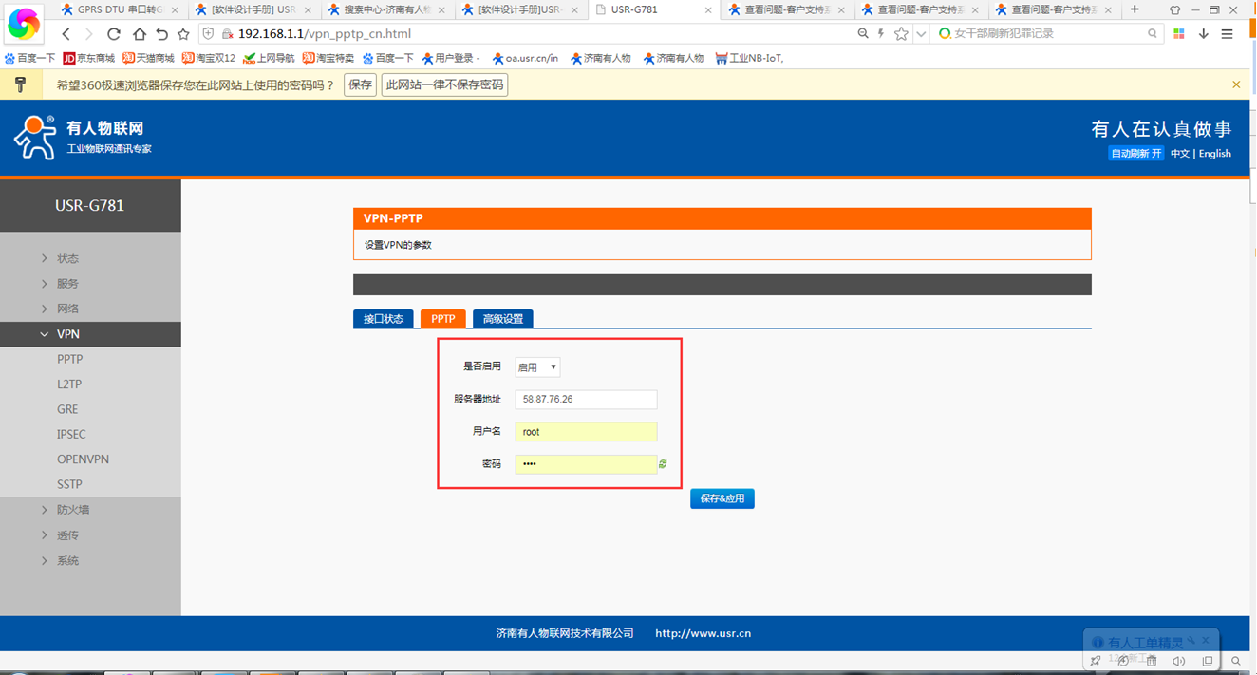Viewport: 1257px width, 675px height.
Task: Click the download arrow icon in toolbar
Action: [x=1204, y=34]
